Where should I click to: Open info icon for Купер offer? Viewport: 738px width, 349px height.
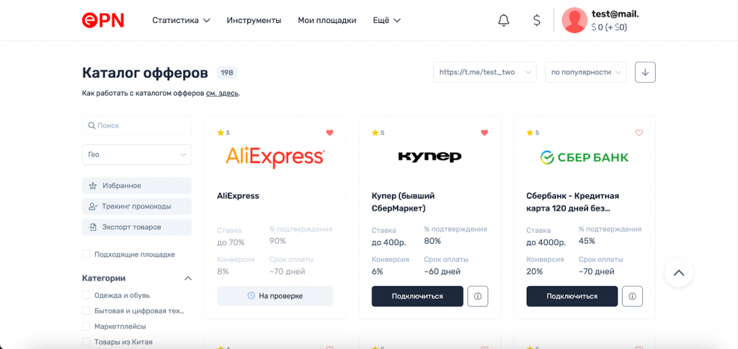click(x=478, y=296)
